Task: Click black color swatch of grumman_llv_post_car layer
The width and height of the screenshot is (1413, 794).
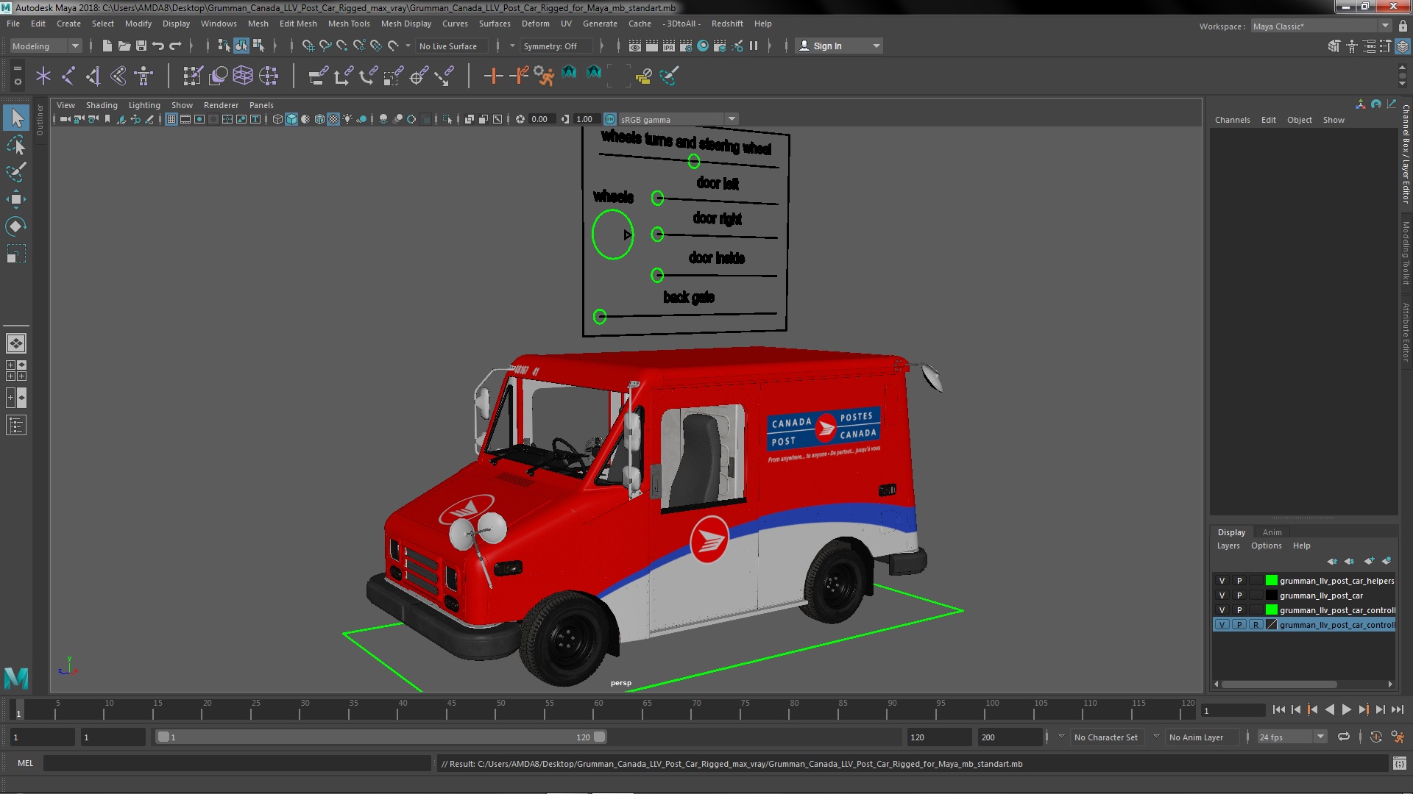Action: click(x=1271, y=595)
